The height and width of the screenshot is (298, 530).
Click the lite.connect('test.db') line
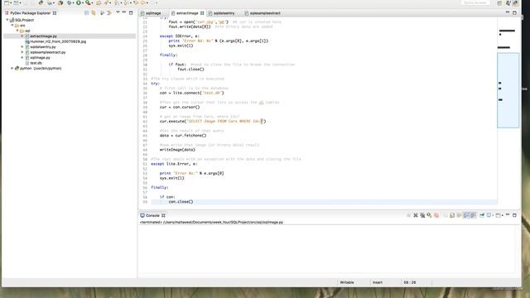(x=191, y=93)
